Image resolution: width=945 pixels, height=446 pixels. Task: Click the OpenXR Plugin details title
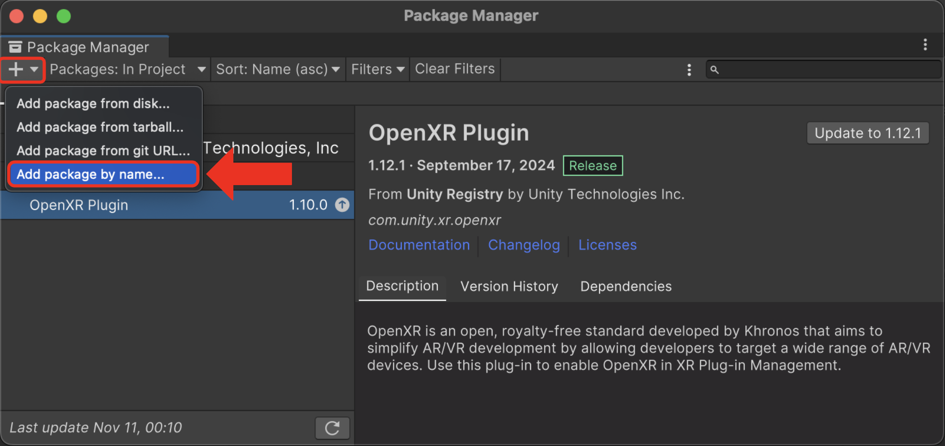pos(448,133)
